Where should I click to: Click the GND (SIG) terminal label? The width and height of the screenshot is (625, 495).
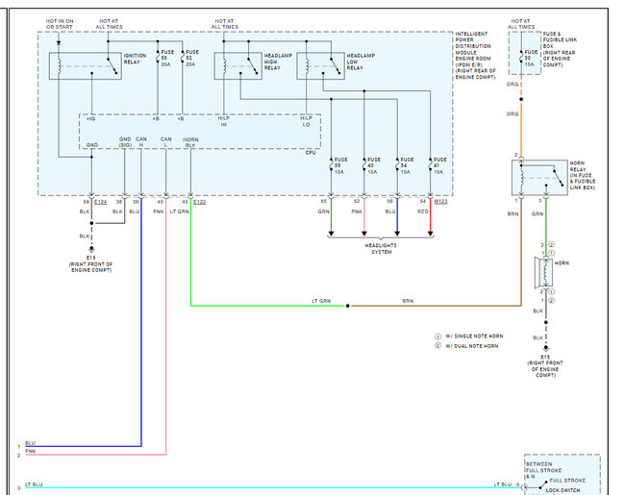click(125, 142)
